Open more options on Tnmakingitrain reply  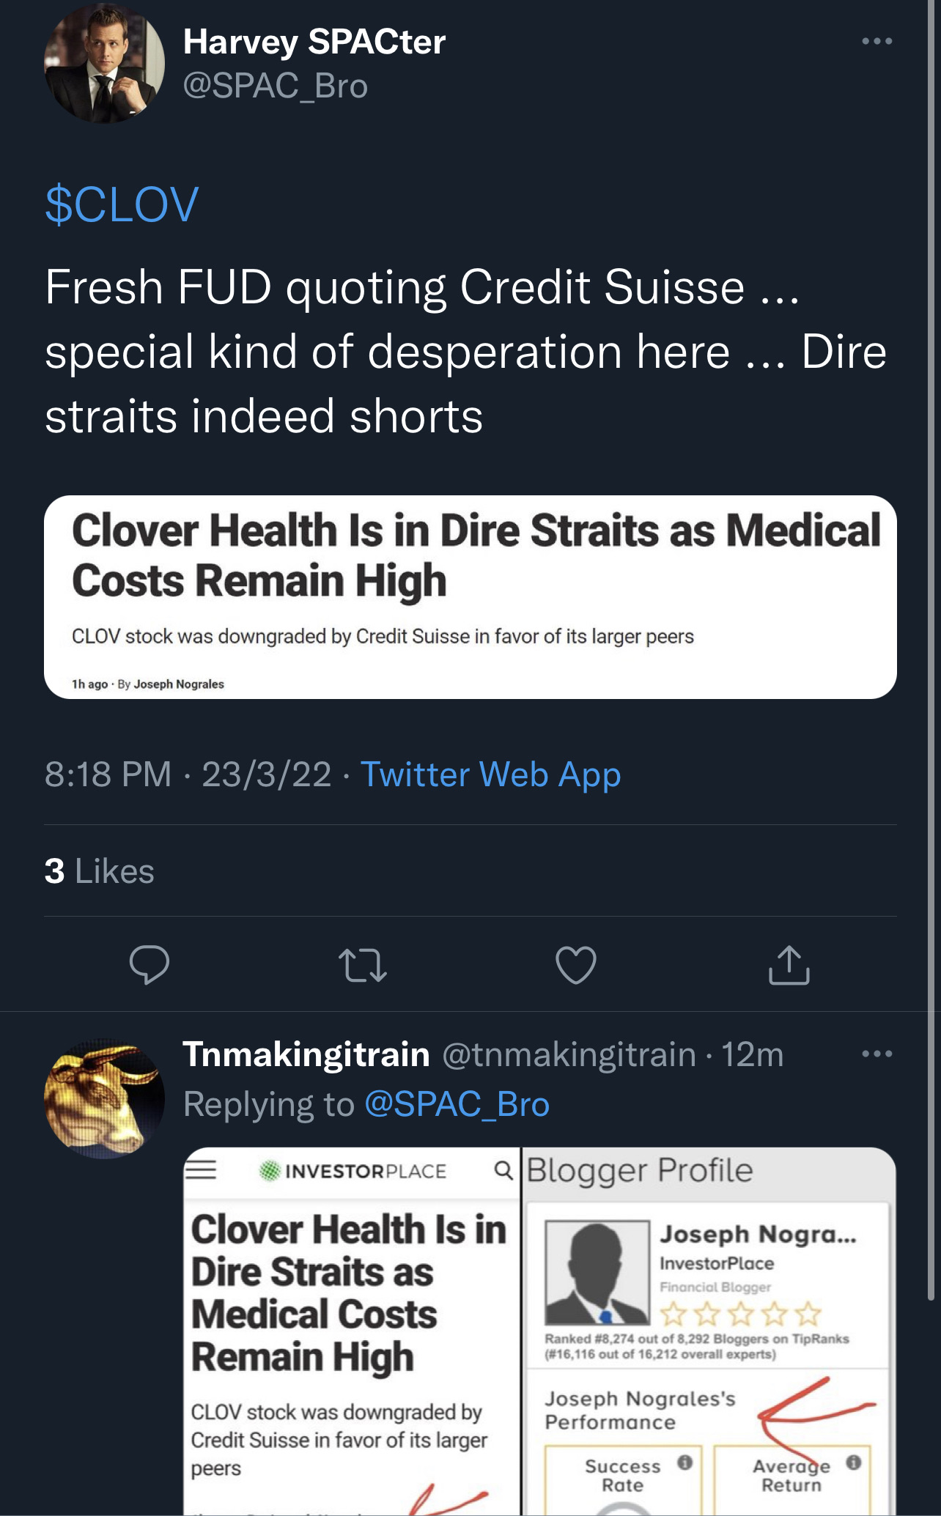pos(877,1054)
